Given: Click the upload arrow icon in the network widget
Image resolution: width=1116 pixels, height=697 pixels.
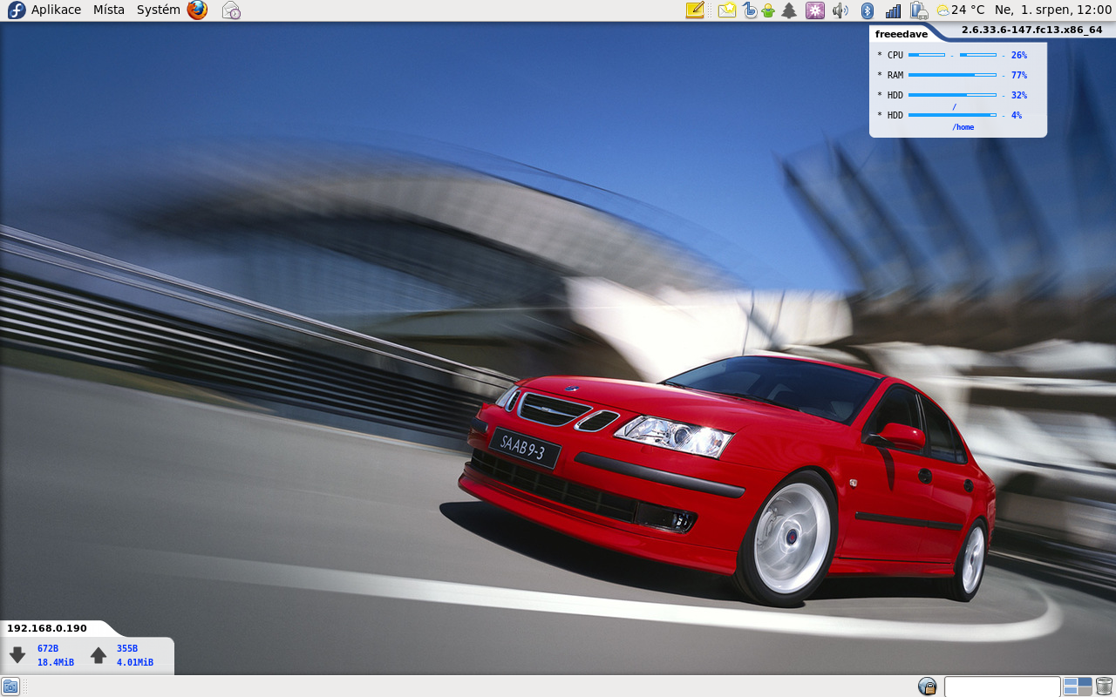Looking at the screenshot, I should (x=99, y=655).
